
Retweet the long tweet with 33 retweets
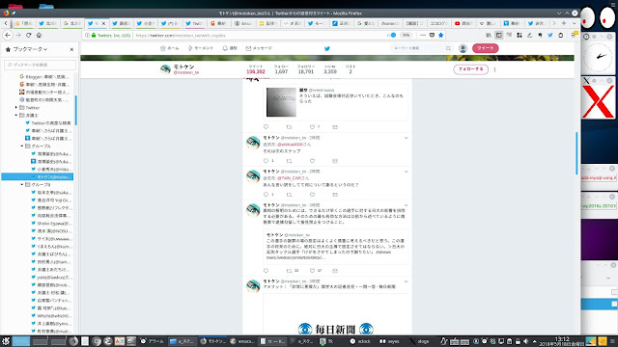pyautogui.click(x=289, y=271)
